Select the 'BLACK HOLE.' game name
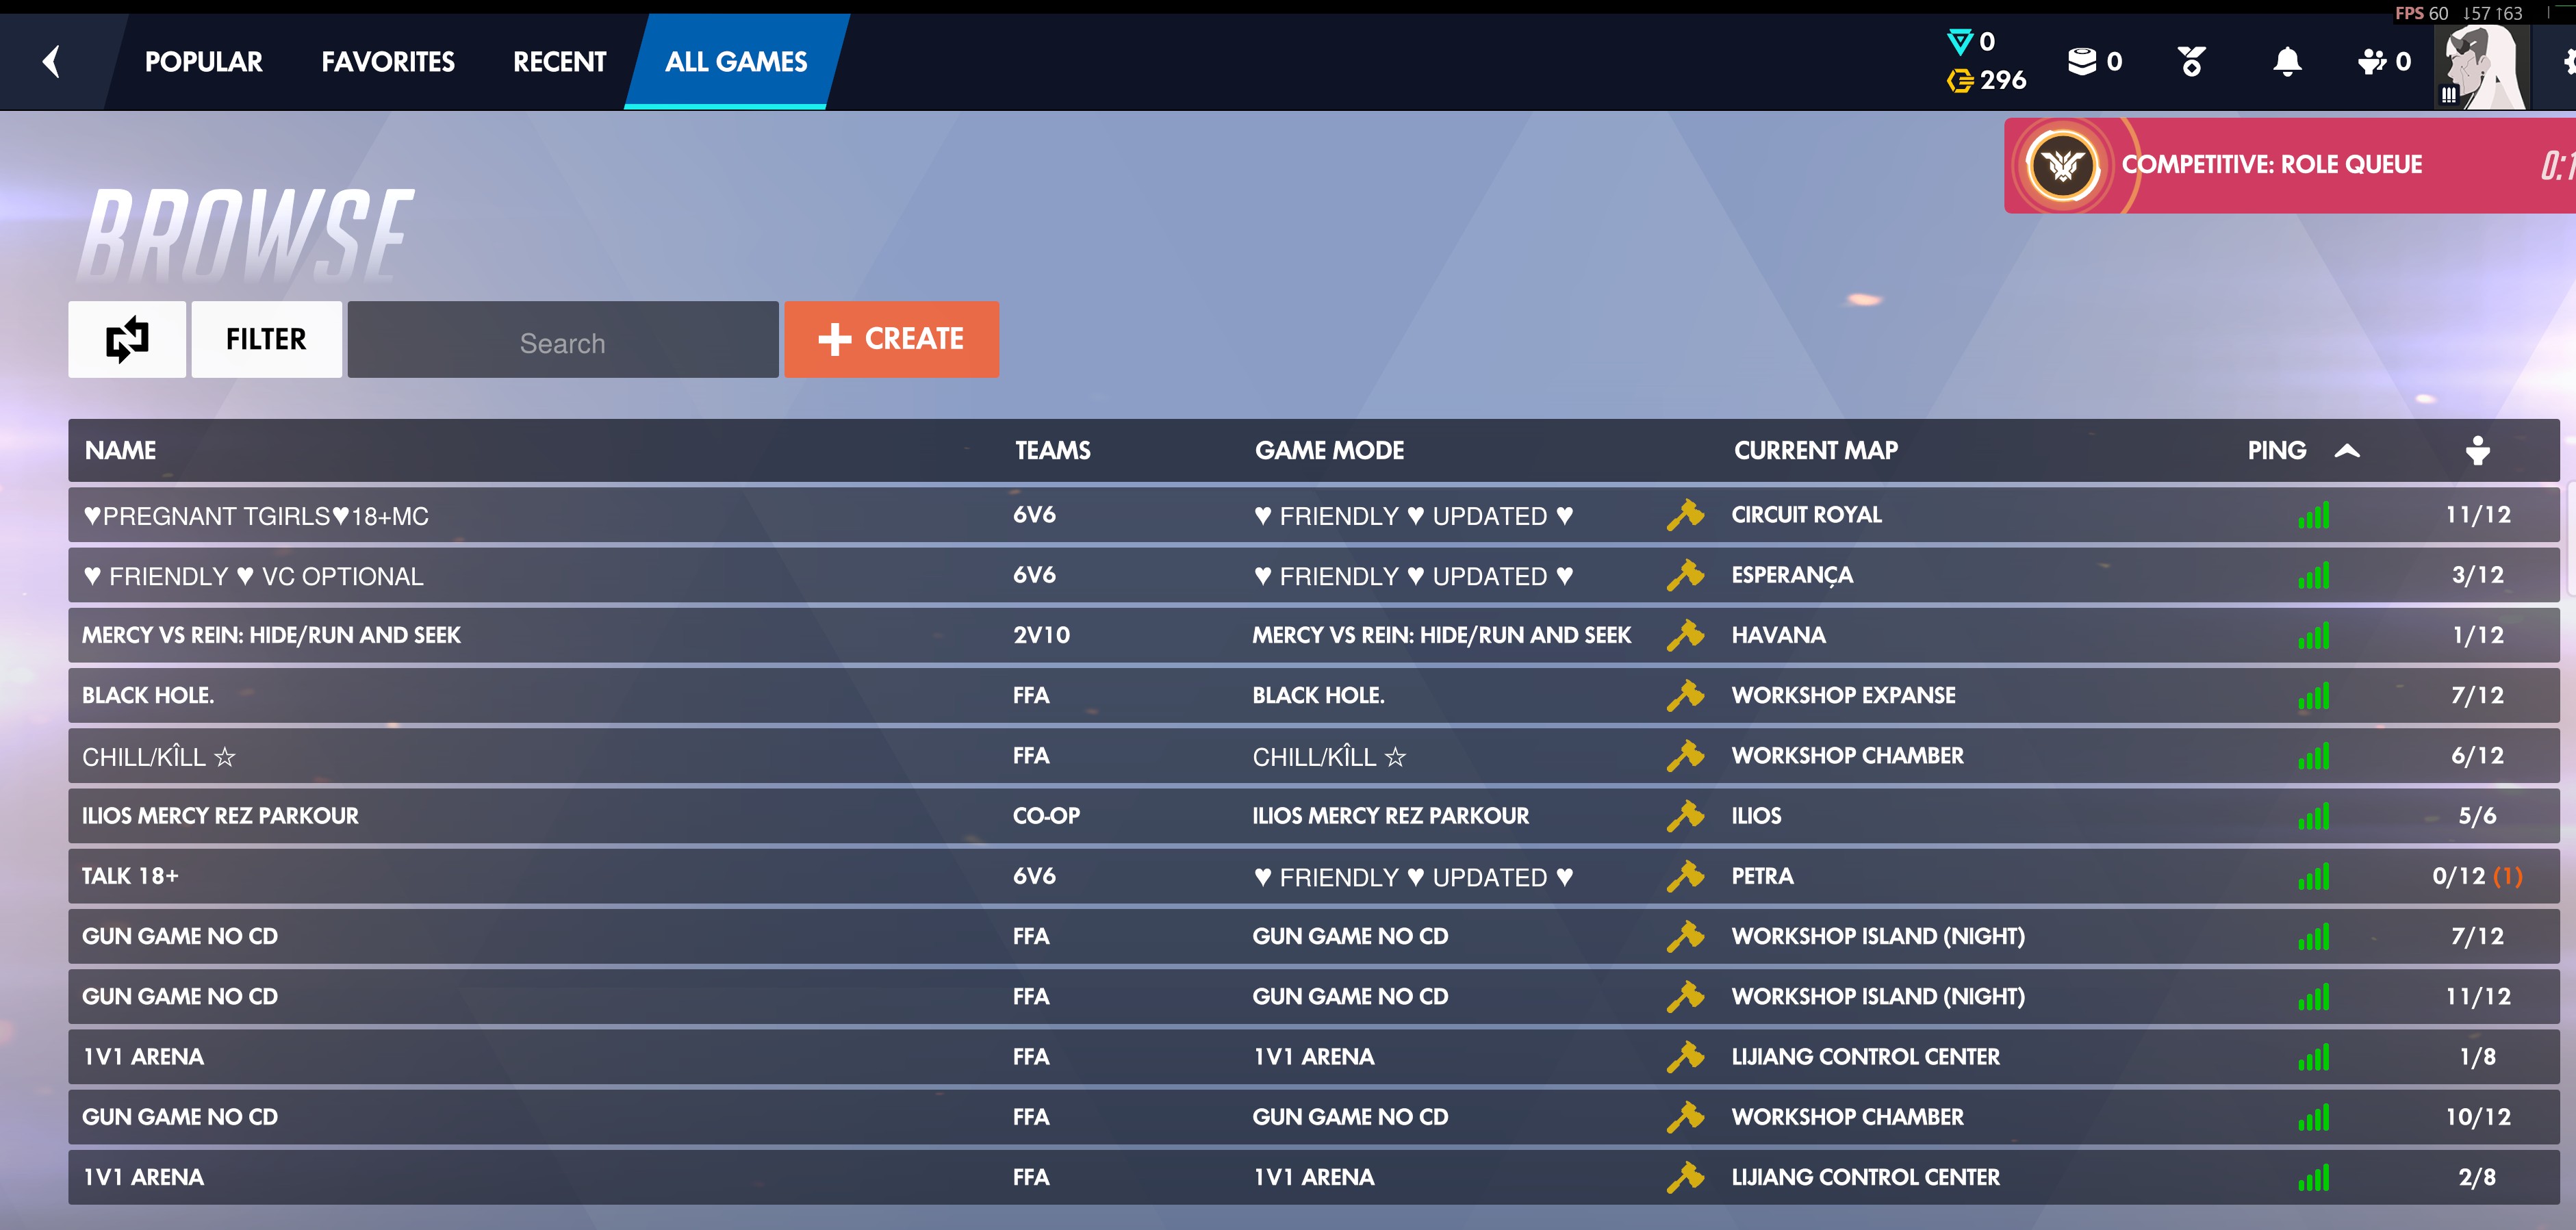 148,695
